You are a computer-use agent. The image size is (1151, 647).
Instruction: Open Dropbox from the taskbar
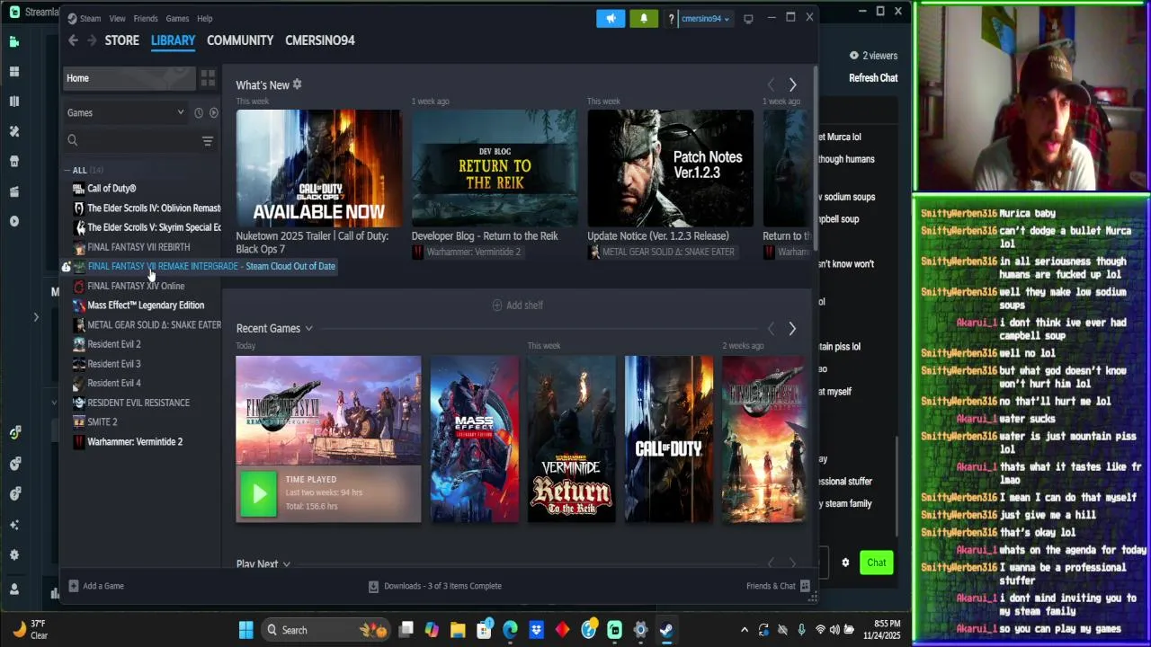[536, 630]
